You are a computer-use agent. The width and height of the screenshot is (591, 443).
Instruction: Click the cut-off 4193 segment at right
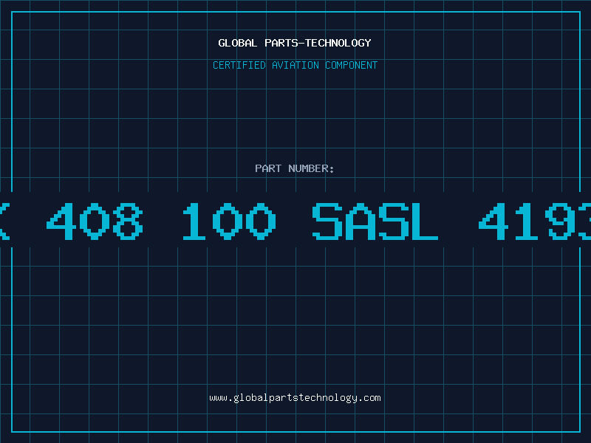click(534, 221)
